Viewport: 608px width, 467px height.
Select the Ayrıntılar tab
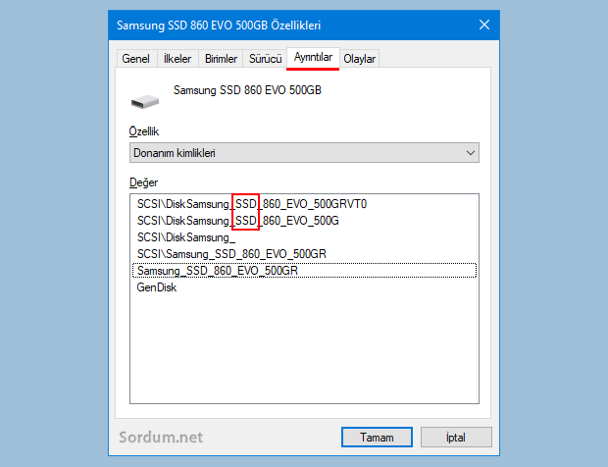(313, 58)
